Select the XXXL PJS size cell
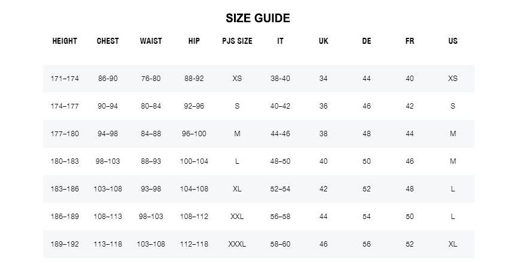Image resolution: width=516 pixels, height=270 pixels. [237, 244]
